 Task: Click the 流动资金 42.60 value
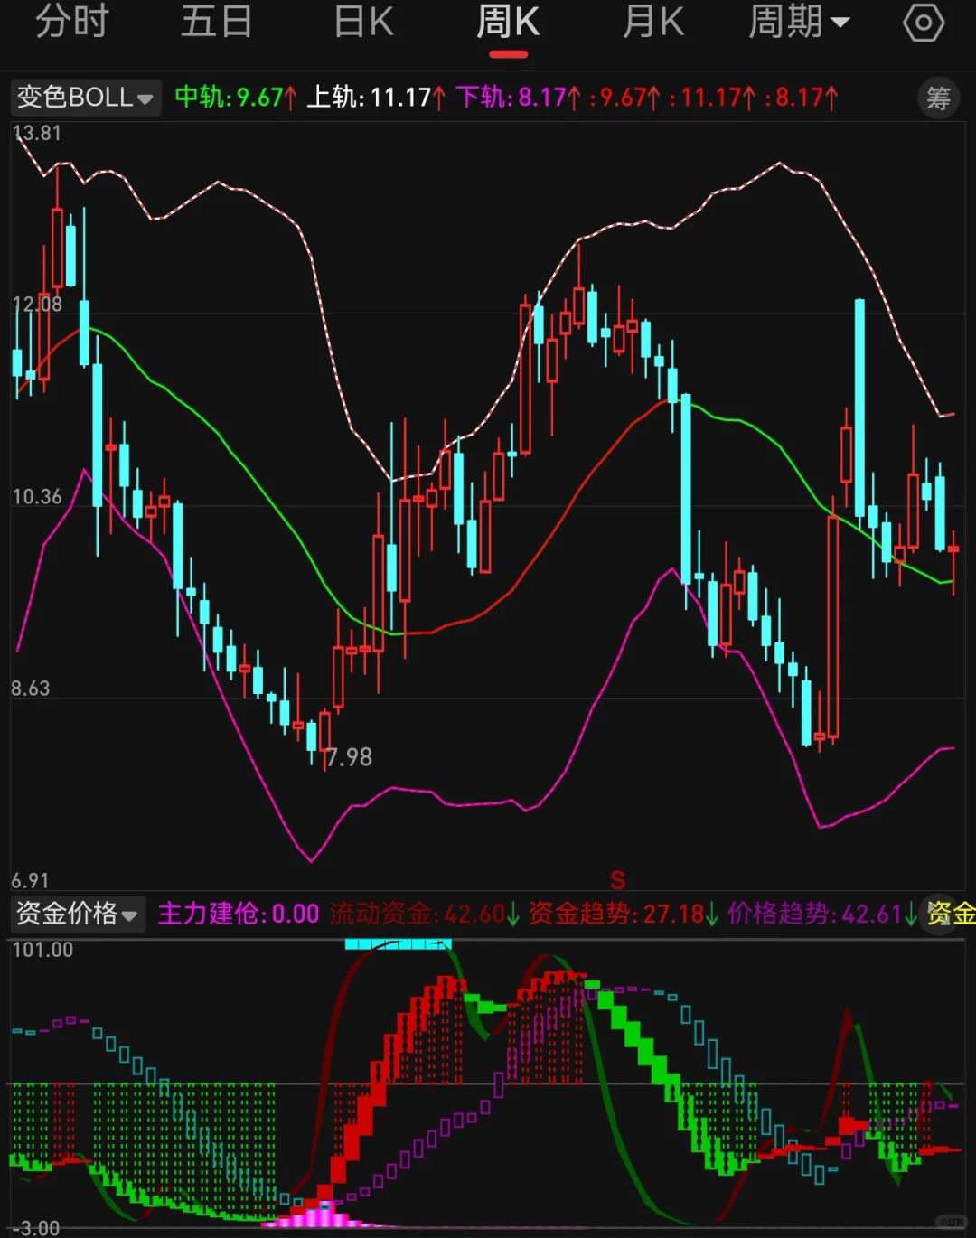click(420, 915)
